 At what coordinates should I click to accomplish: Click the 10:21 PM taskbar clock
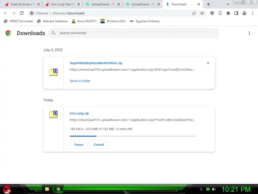[x=236, y=189]
